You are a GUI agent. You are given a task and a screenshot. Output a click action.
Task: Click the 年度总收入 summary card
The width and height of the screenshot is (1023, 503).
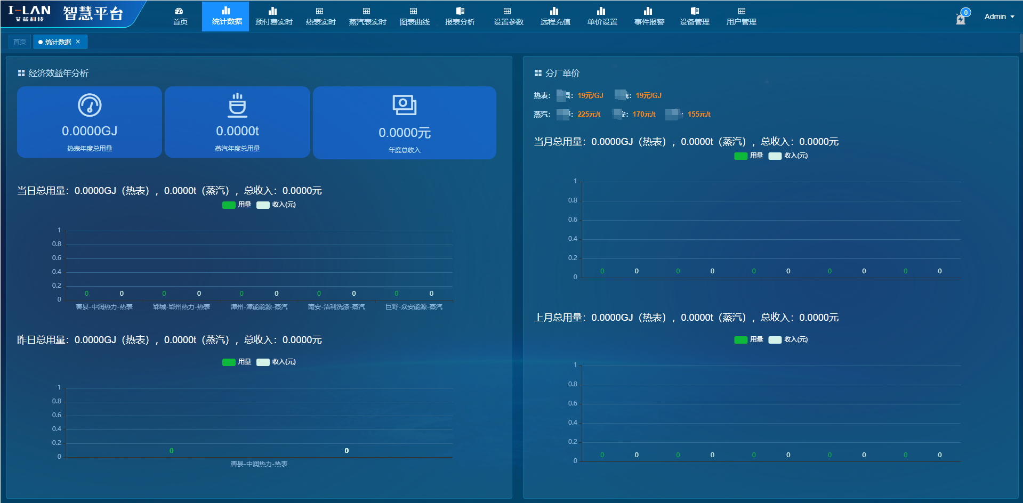(405, 123)
